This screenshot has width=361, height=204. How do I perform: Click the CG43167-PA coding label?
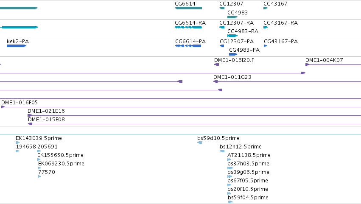point(281,42)
